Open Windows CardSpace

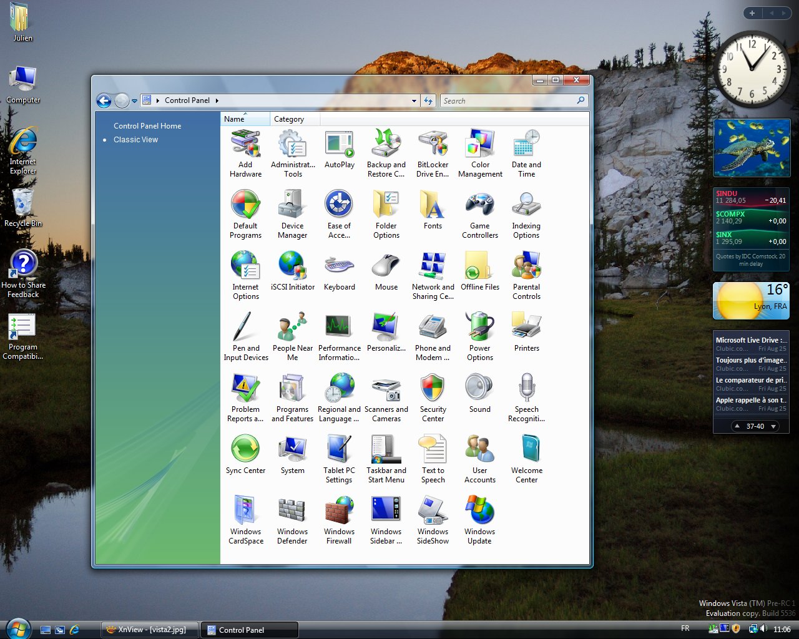point(245,520)
